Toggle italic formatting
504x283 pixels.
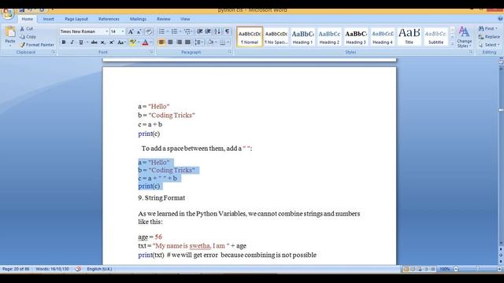[x=72, y=42]
